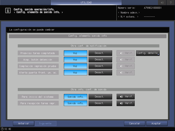
Task: Click the Acep. botón detención label
Action: click(x=38, y=59)
